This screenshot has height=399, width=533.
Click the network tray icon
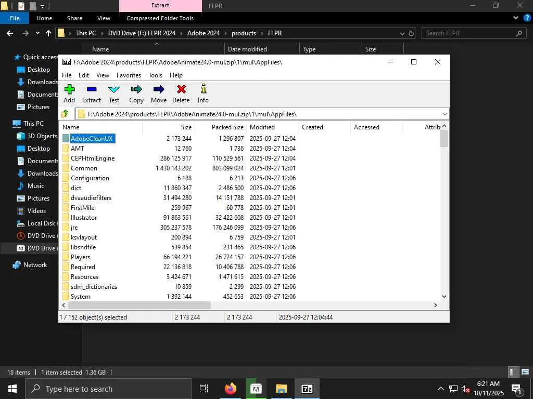click(453, 389)
